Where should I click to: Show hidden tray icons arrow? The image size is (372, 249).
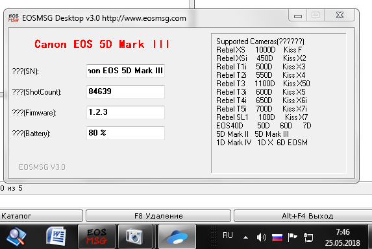click(246, 237)
